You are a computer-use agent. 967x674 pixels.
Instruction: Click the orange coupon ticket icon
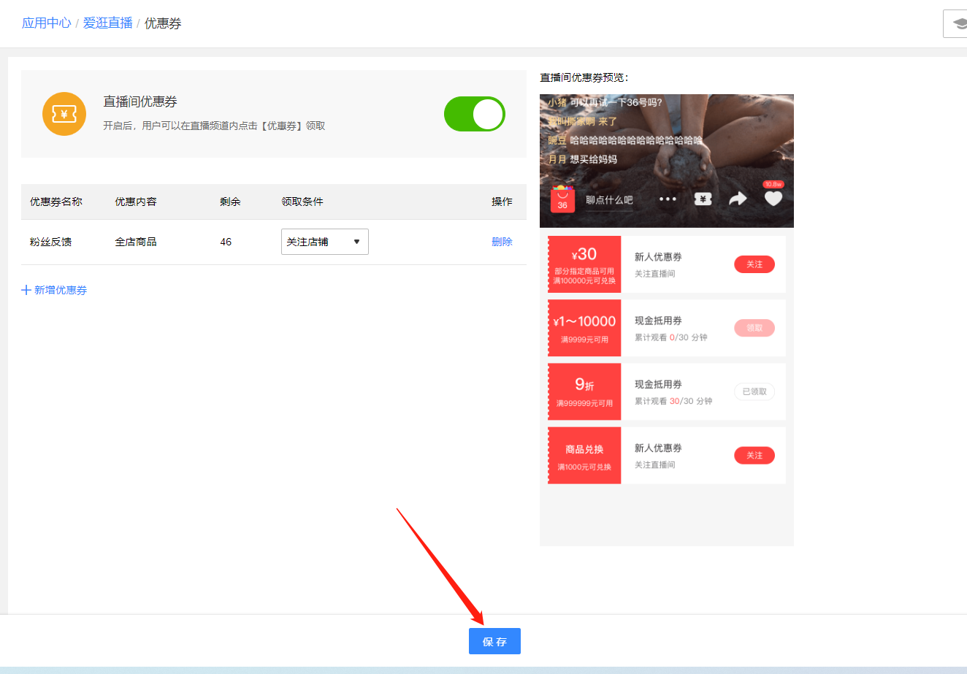click(x=64, y=114)
